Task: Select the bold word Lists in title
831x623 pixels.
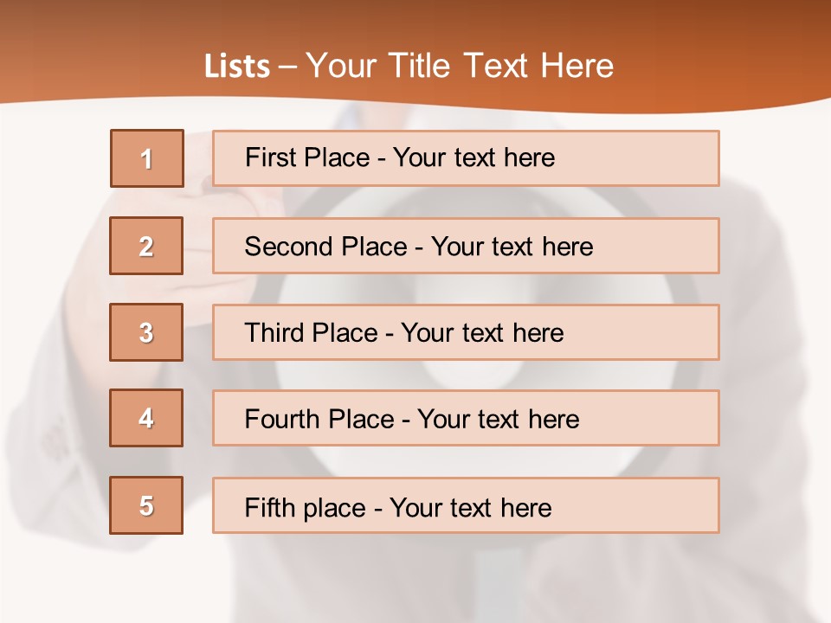Action: tap(237, 67)
